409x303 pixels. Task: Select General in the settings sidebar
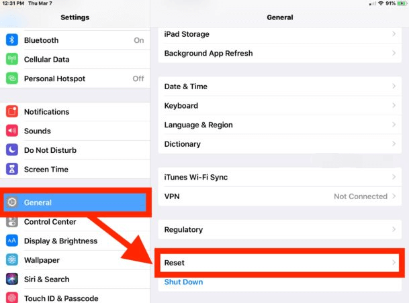click(x=74, y=202)
